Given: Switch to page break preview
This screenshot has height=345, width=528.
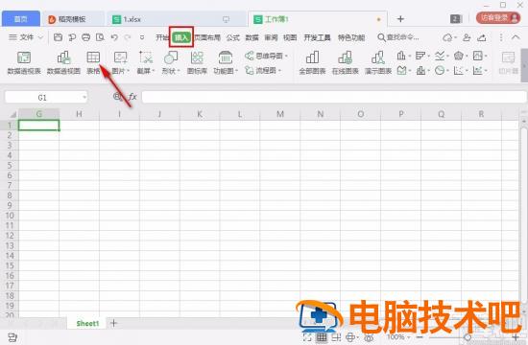Looking at the screenshot, I should click(336, 337).
